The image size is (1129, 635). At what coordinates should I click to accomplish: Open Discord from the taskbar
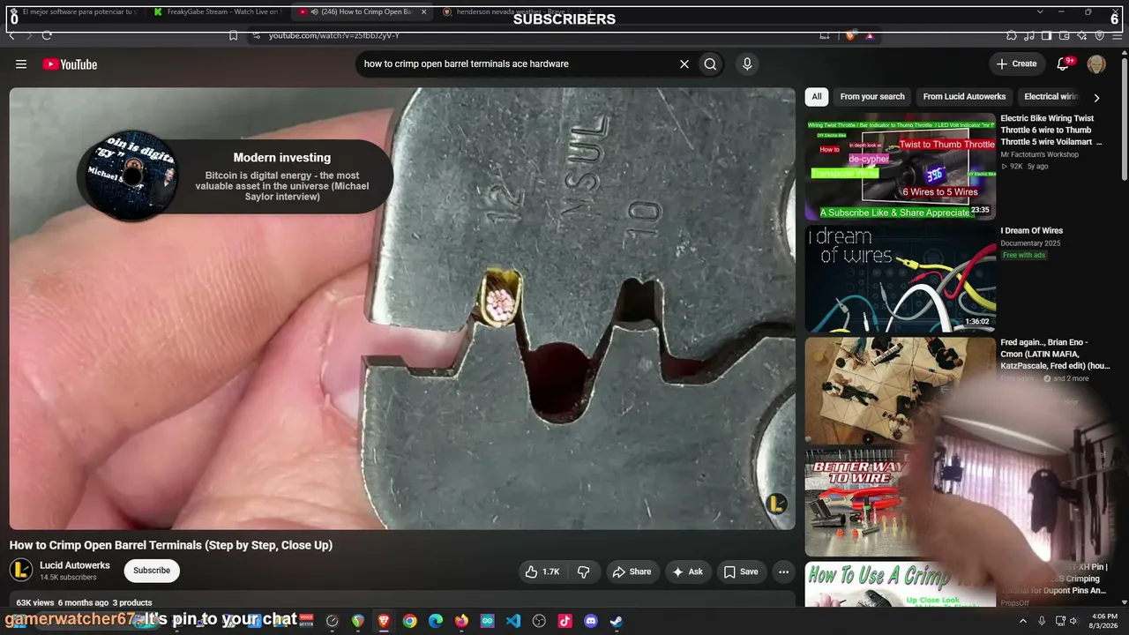tap(591, 621)
